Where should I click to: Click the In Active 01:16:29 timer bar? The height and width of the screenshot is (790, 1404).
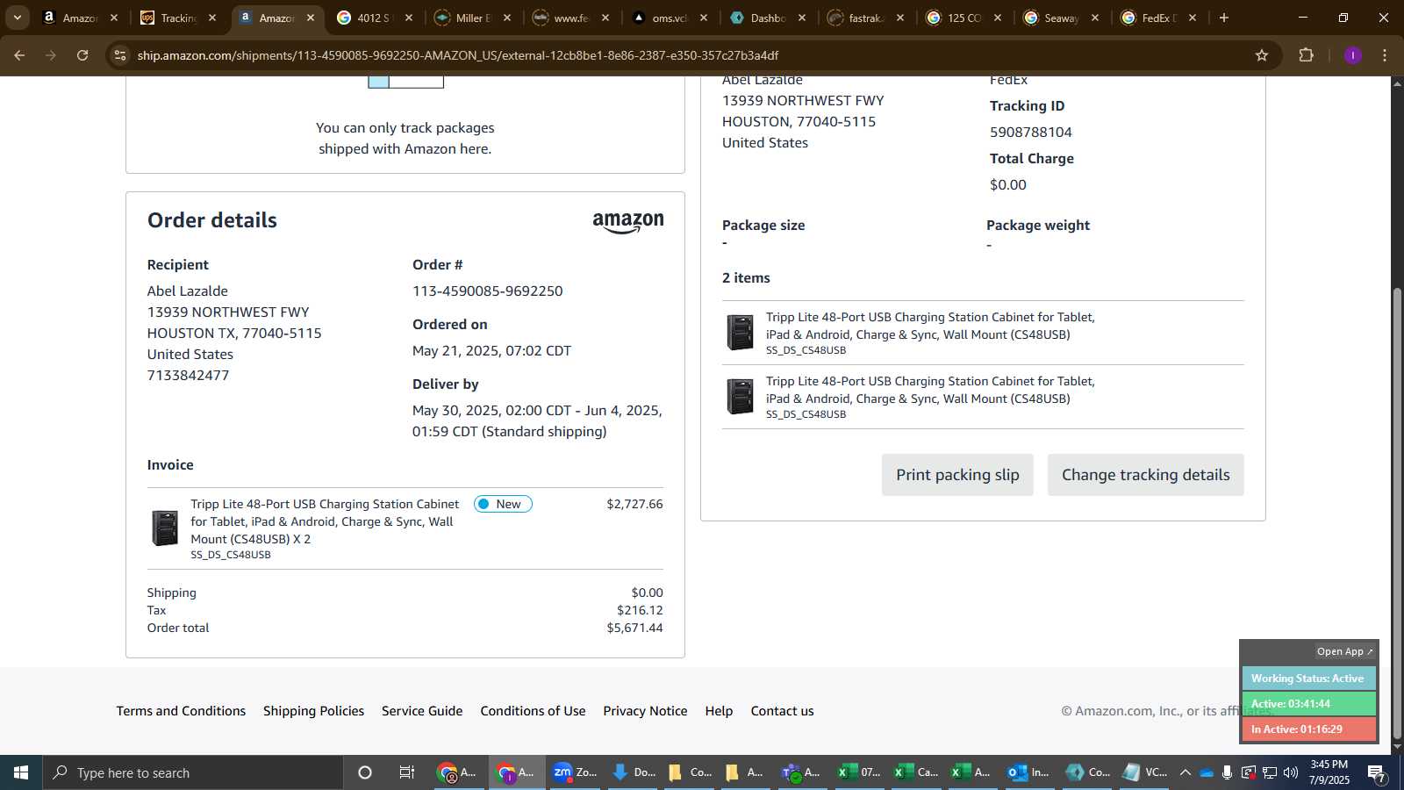pos(1308,729)
